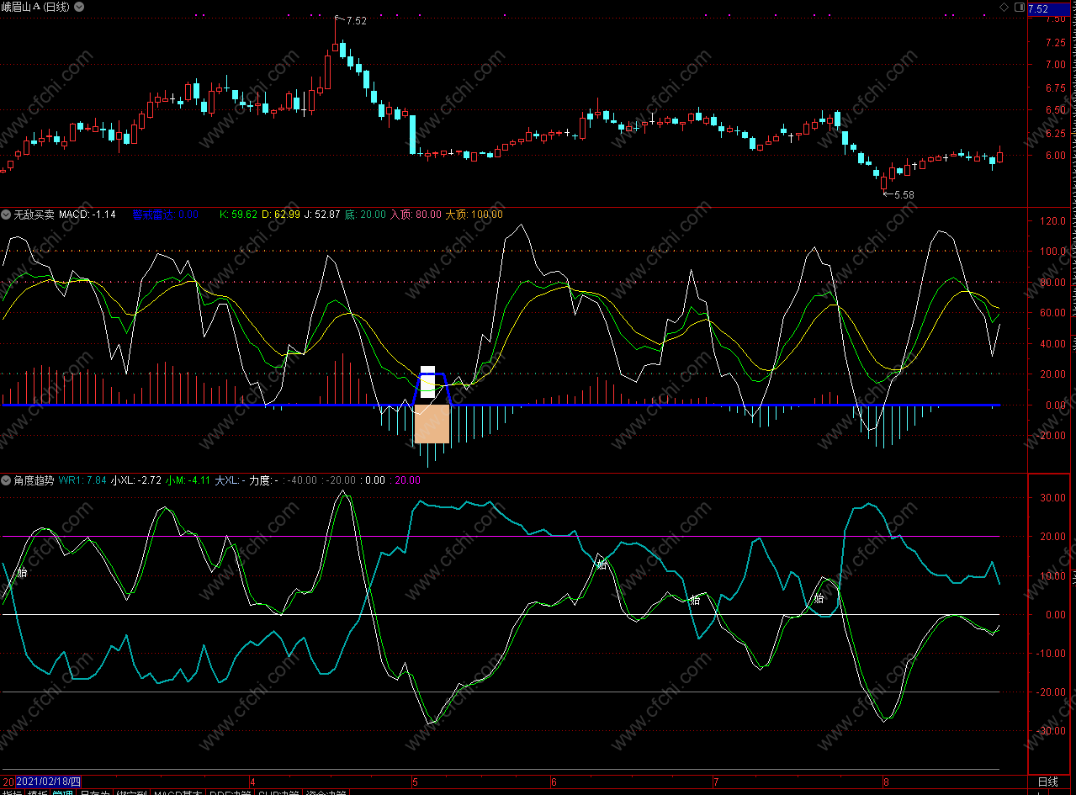
Task: Click month 6 marker on time axis
Action: click(553, 782)
